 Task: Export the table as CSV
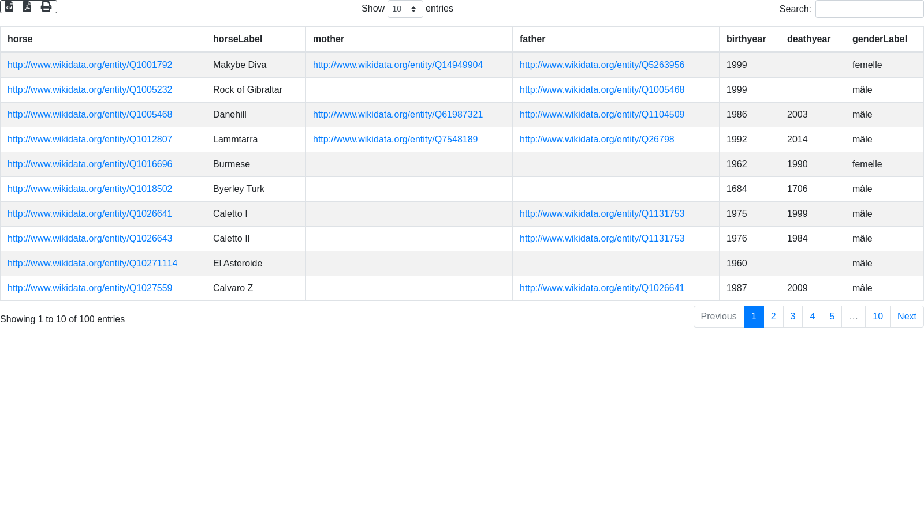point(9,6)
